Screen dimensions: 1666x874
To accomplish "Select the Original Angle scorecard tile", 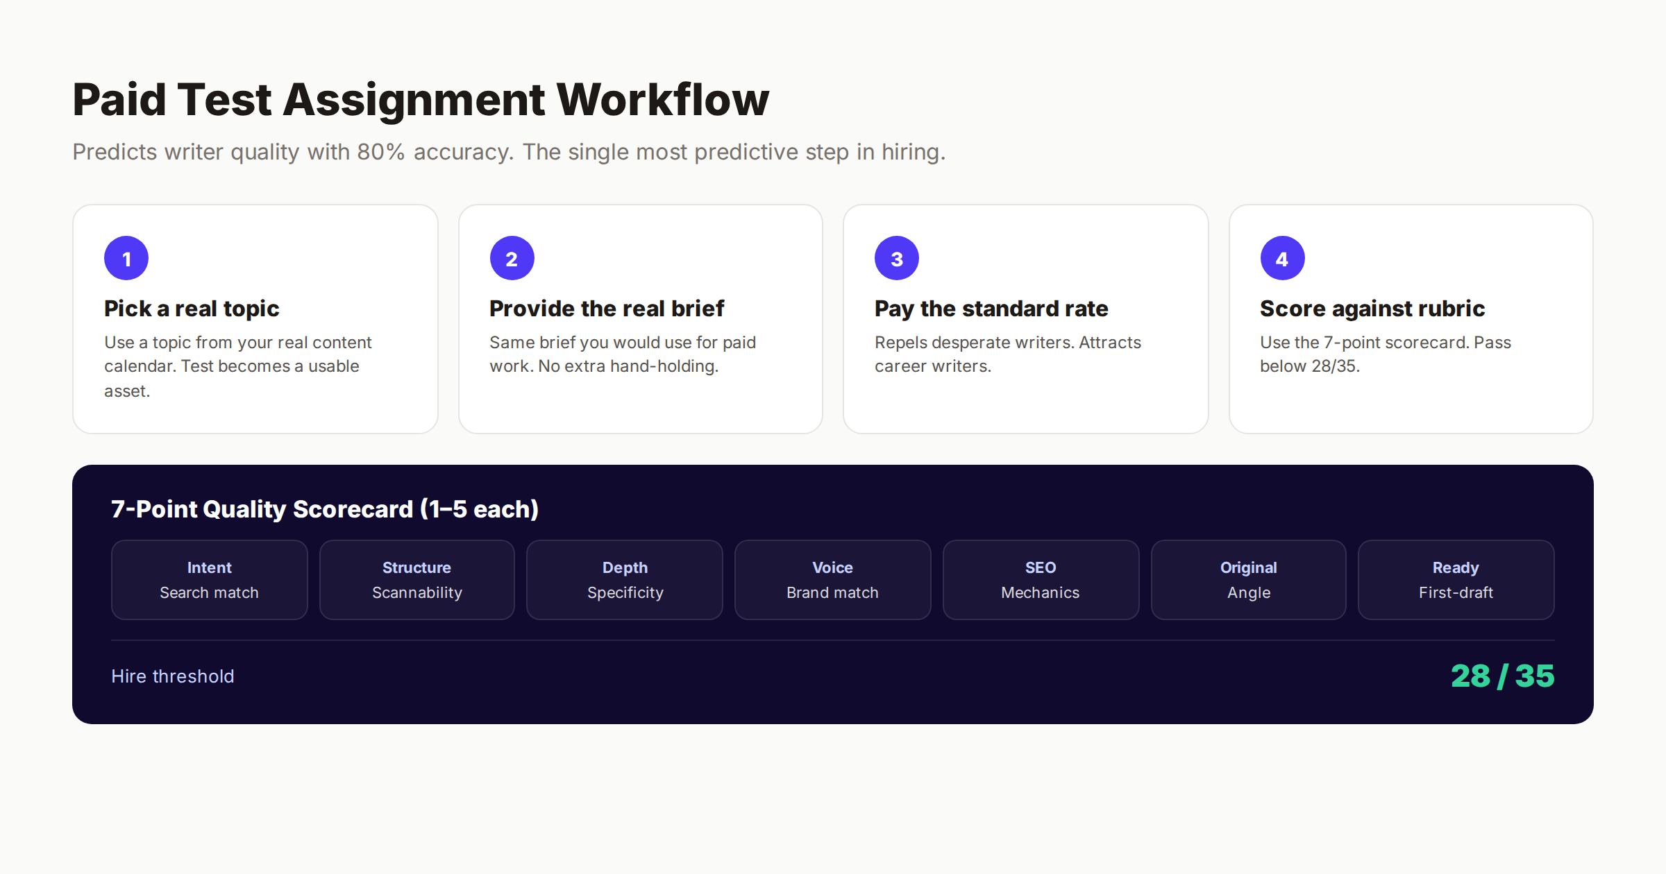I will coord(1248,580).
